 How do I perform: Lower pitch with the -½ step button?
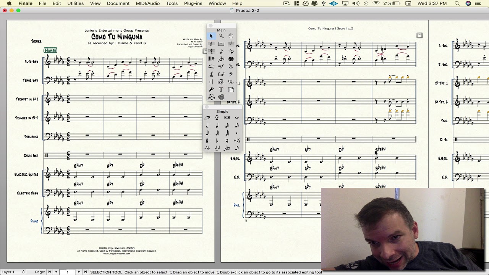207,148
